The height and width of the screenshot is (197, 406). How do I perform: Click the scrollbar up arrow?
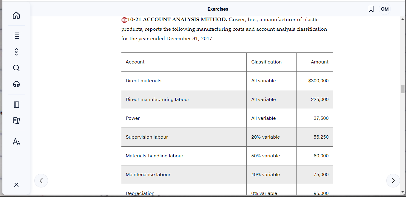(x=402, y=19)
